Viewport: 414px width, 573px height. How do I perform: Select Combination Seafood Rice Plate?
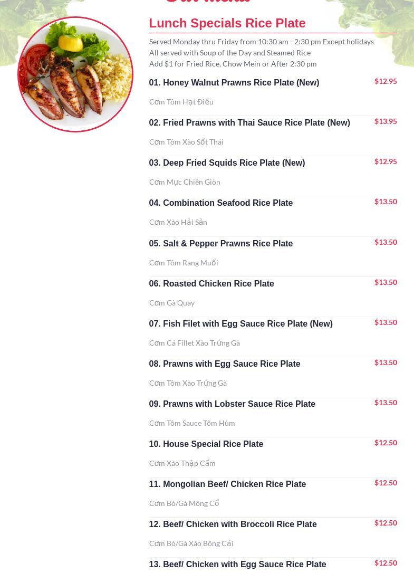[x=221, y=203]
